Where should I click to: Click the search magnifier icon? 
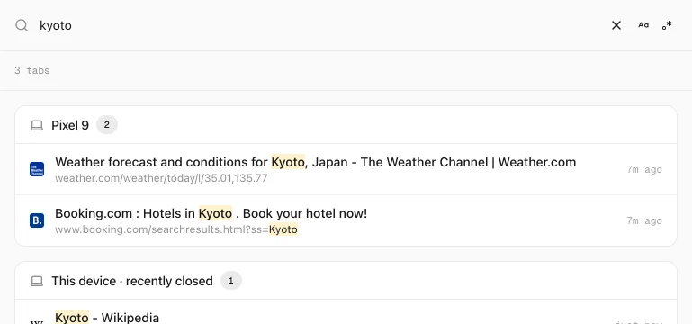pyautogui.click(x=22, y=25)
